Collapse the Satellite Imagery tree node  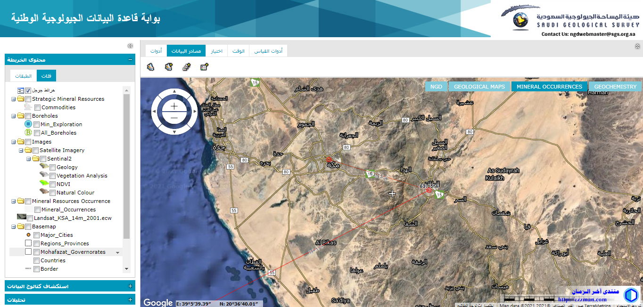pyautogui.click(x=21, y=150)
